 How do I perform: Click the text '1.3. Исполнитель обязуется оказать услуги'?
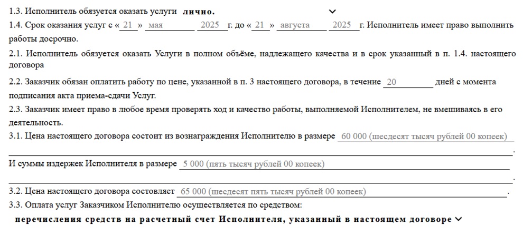point(93,12)
